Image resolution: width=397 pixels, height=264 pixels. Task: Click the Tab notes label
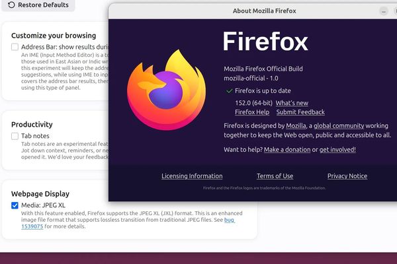click(35, 136)
